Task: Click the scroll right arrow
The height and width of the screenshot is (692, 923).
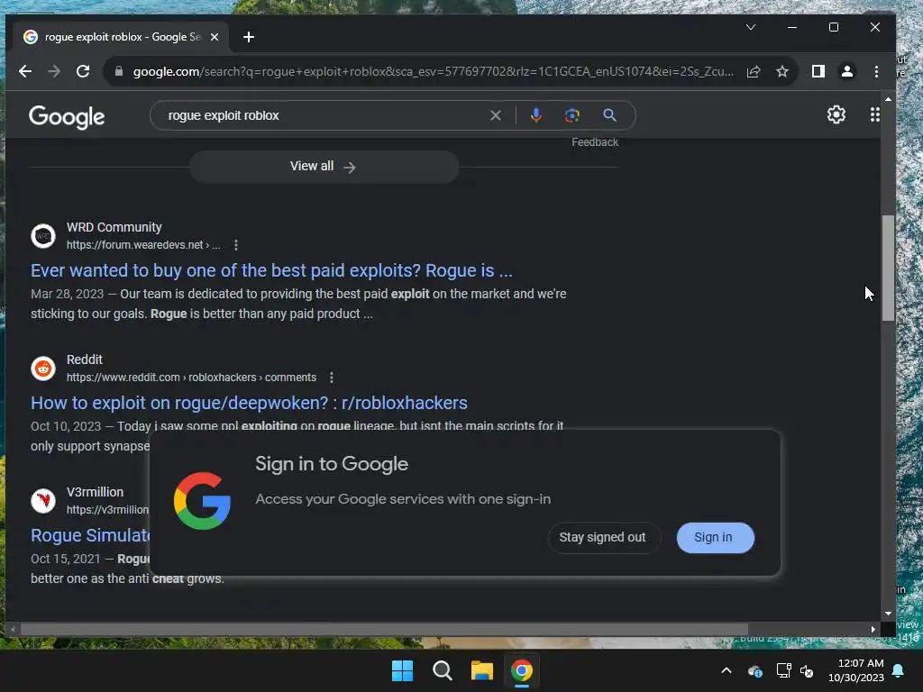Action: coord(873,629)
